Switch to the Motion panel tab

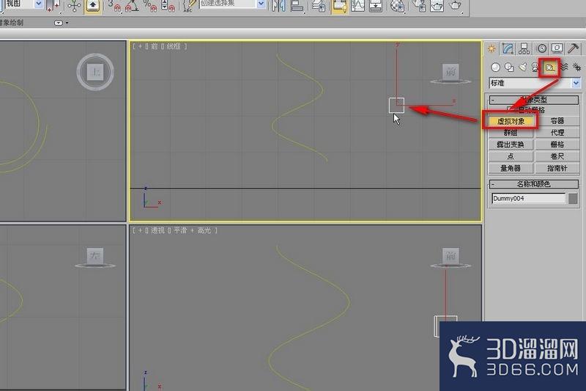tap(541, 48)
